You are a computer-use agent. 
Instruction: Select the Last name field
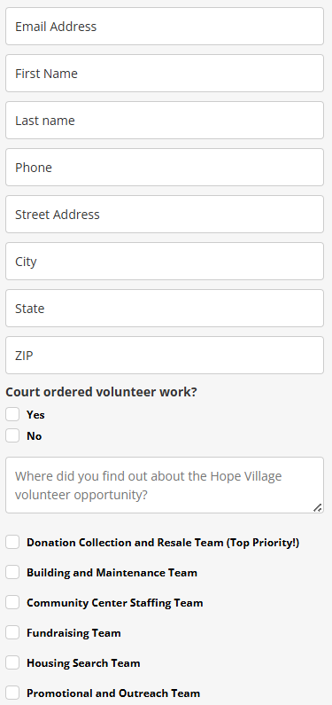pos(165,120)
